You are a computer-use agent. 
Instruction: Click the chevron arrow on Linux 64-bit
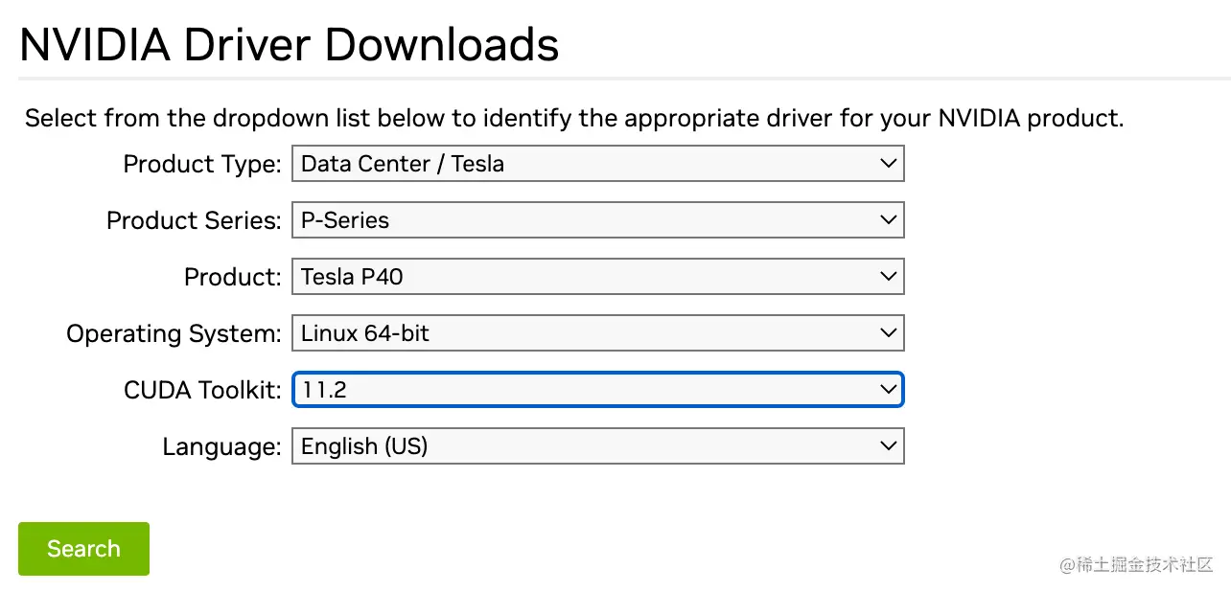click(x=888, y=333)
